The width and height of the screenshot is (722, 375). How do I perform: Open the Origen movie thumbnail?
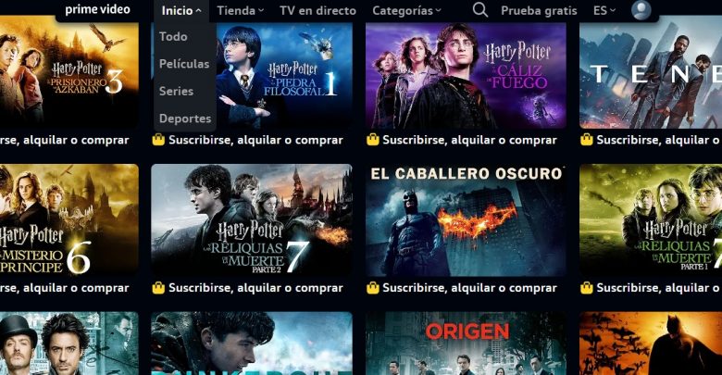(466, 344)
